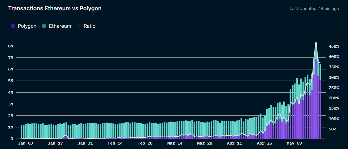348x149 pixels.
Task: Click the 8M left axis label
Action: [11, 46]
